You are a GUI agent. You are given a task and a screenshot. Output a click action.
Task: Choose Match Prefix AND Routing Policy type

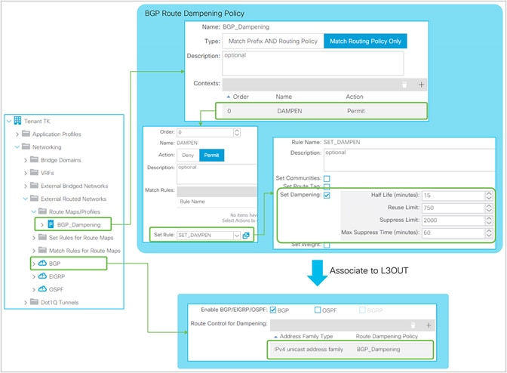[x=273, y=41]
